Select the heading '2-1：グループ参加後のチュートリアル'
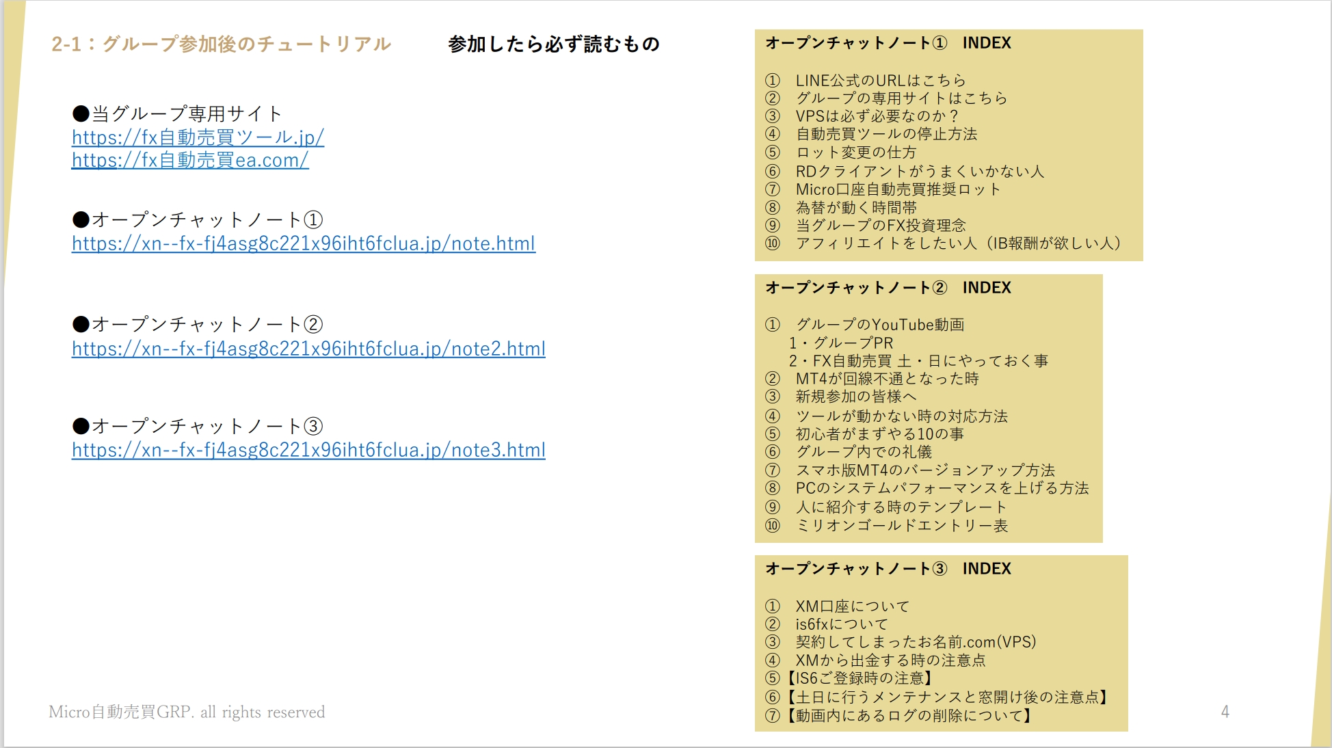1332x748 pixels. (221, 44)
